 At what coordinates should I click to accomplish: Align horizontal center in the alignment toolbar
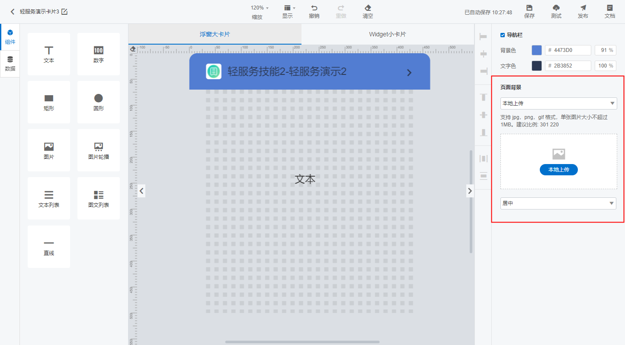tap(483, 54)
